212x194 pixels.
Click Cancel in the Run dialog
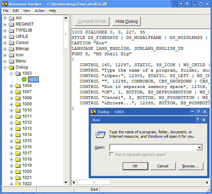click(x=163, y=166)
